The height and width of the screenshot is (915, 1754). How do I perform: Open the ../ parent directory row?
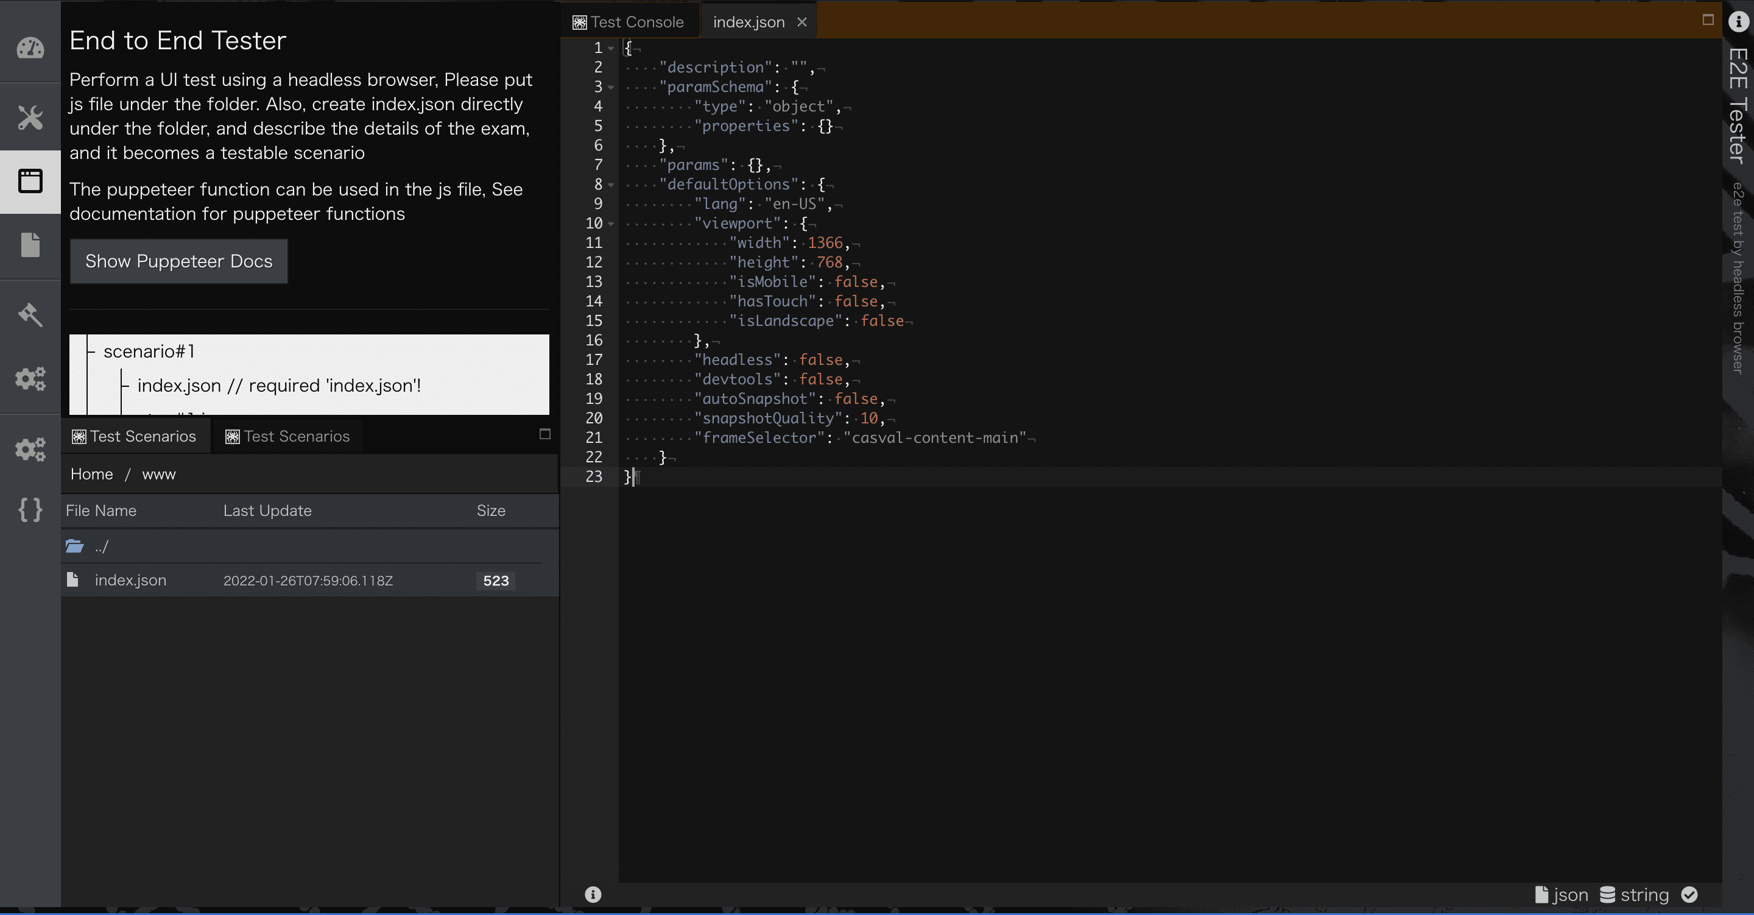[310, 546]
